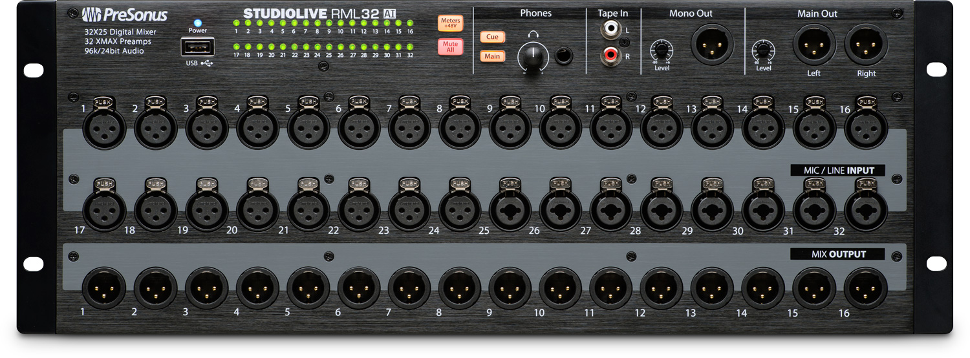The height and width of the screenshot is (358, 970).
Task: Click the PUSH release tab on input 4
Action: pos(257,101)
